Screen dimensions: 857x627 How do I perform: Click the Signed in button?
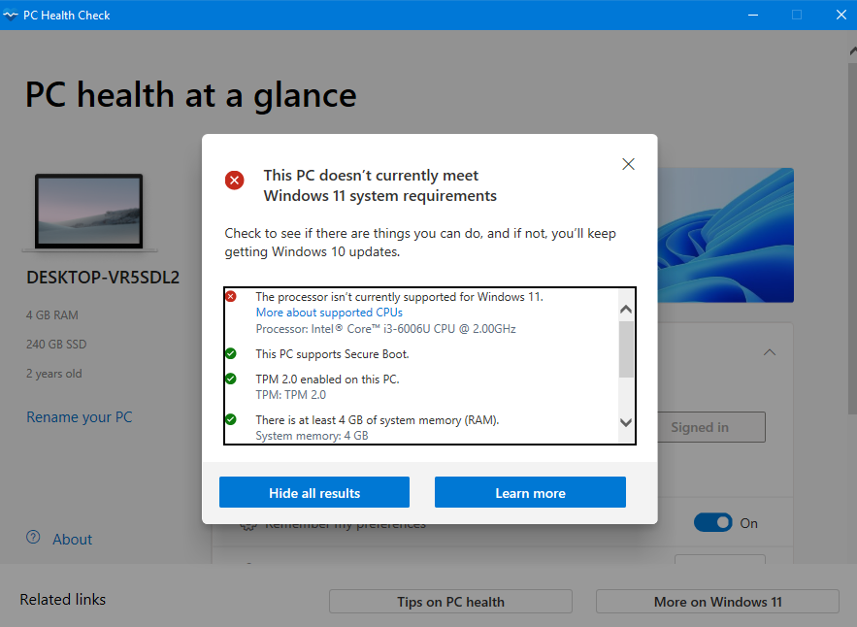coord(710,427)
